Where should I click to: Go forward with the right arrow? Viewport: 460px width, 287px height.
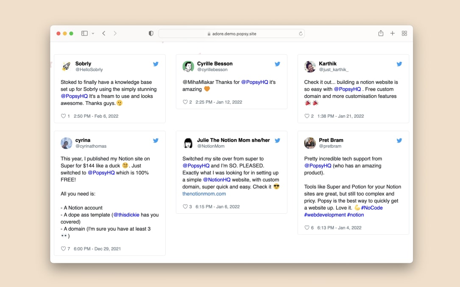coord(115,33)
